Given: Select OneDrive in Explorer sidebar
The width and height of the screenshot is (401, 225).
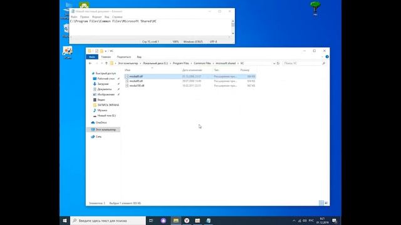Looking at the screenshot, I should [x=101, y=122].
